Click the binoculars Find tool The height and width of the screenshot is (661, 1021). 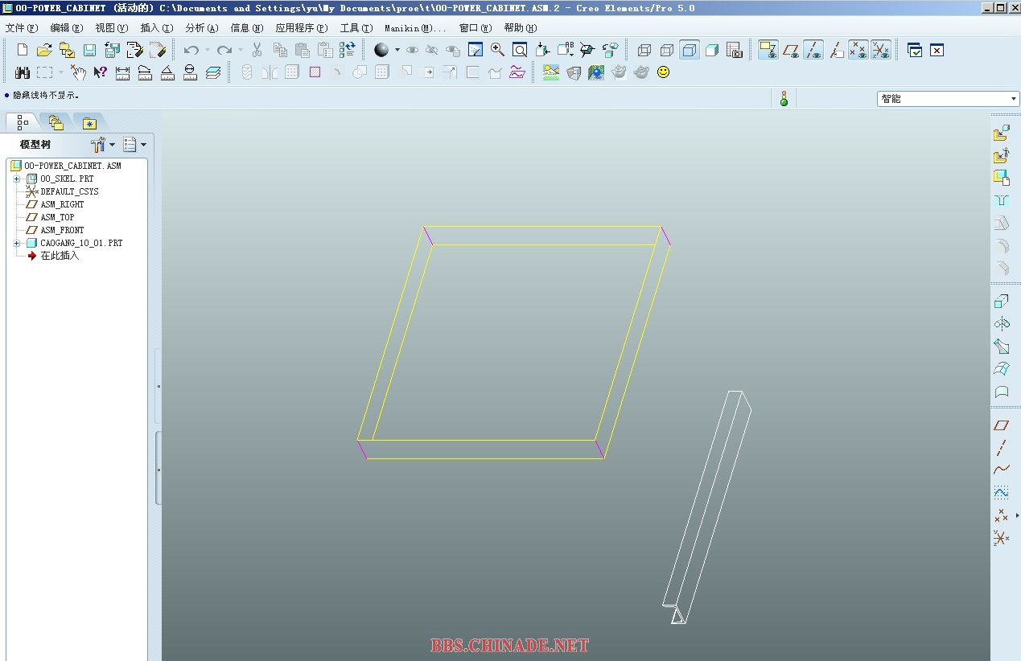[23, 72]
